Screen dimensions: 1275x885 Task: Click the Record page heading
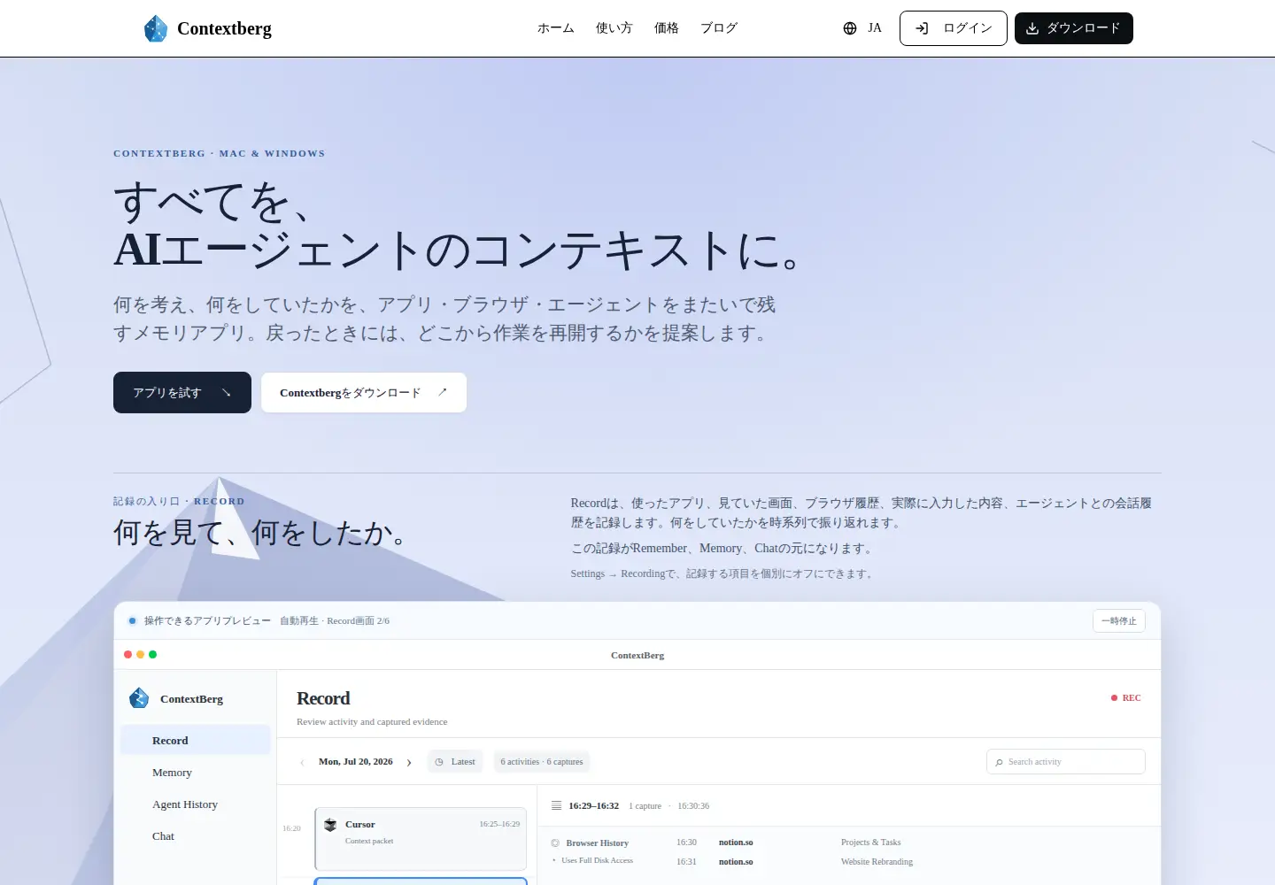pos(323,698)
